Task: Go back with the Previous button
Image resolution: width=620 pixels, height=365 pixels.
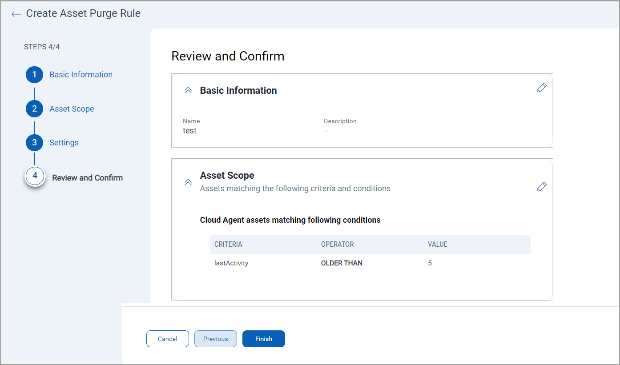Action: coord(215,339)
